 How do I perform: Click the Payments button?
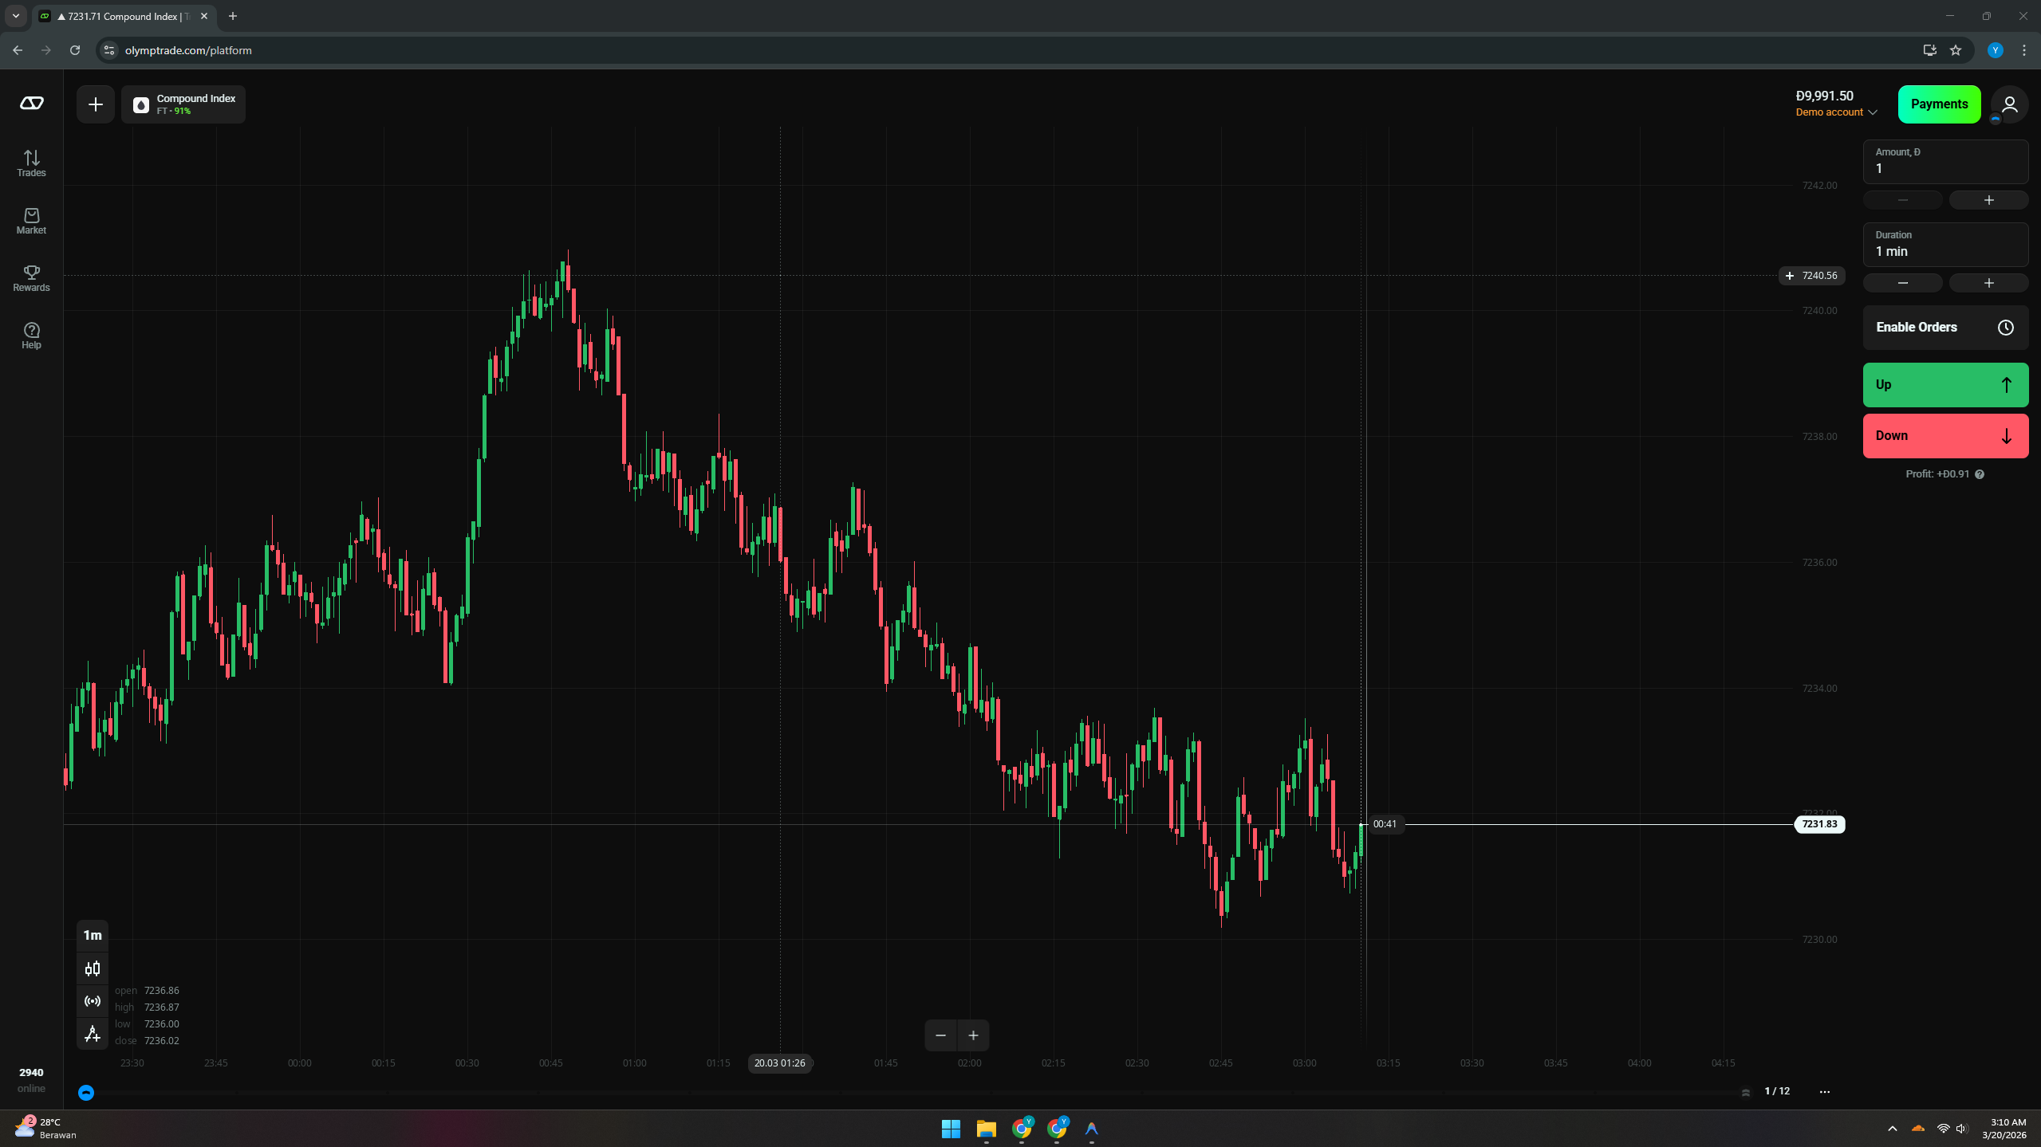[1938, 104]
